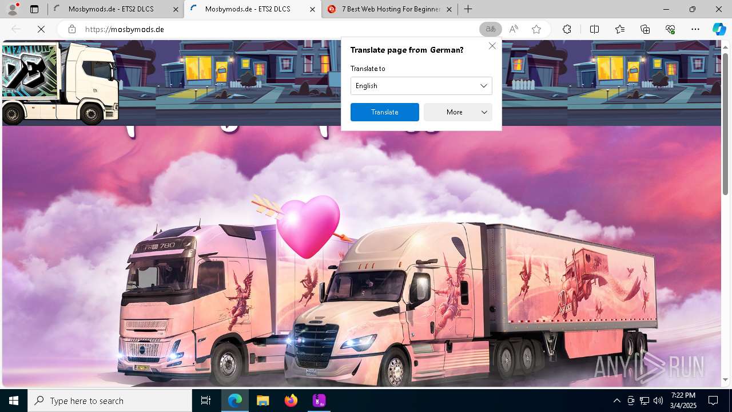
Task: Open File Explorer from taskbar
Action: tap(263, 401)
